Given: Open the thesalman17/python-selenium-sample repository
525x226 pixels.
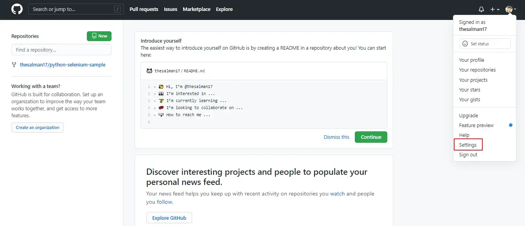Looking at the screenshot, I should point(63,65).
